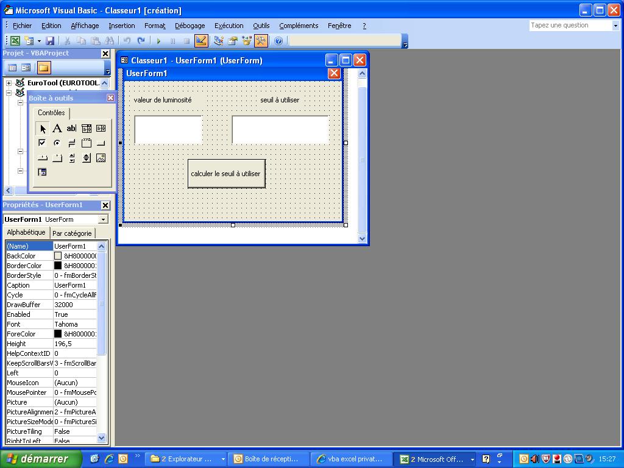
Task: Click the 'Tapez une question' help field
Action: tap(570, 26)
